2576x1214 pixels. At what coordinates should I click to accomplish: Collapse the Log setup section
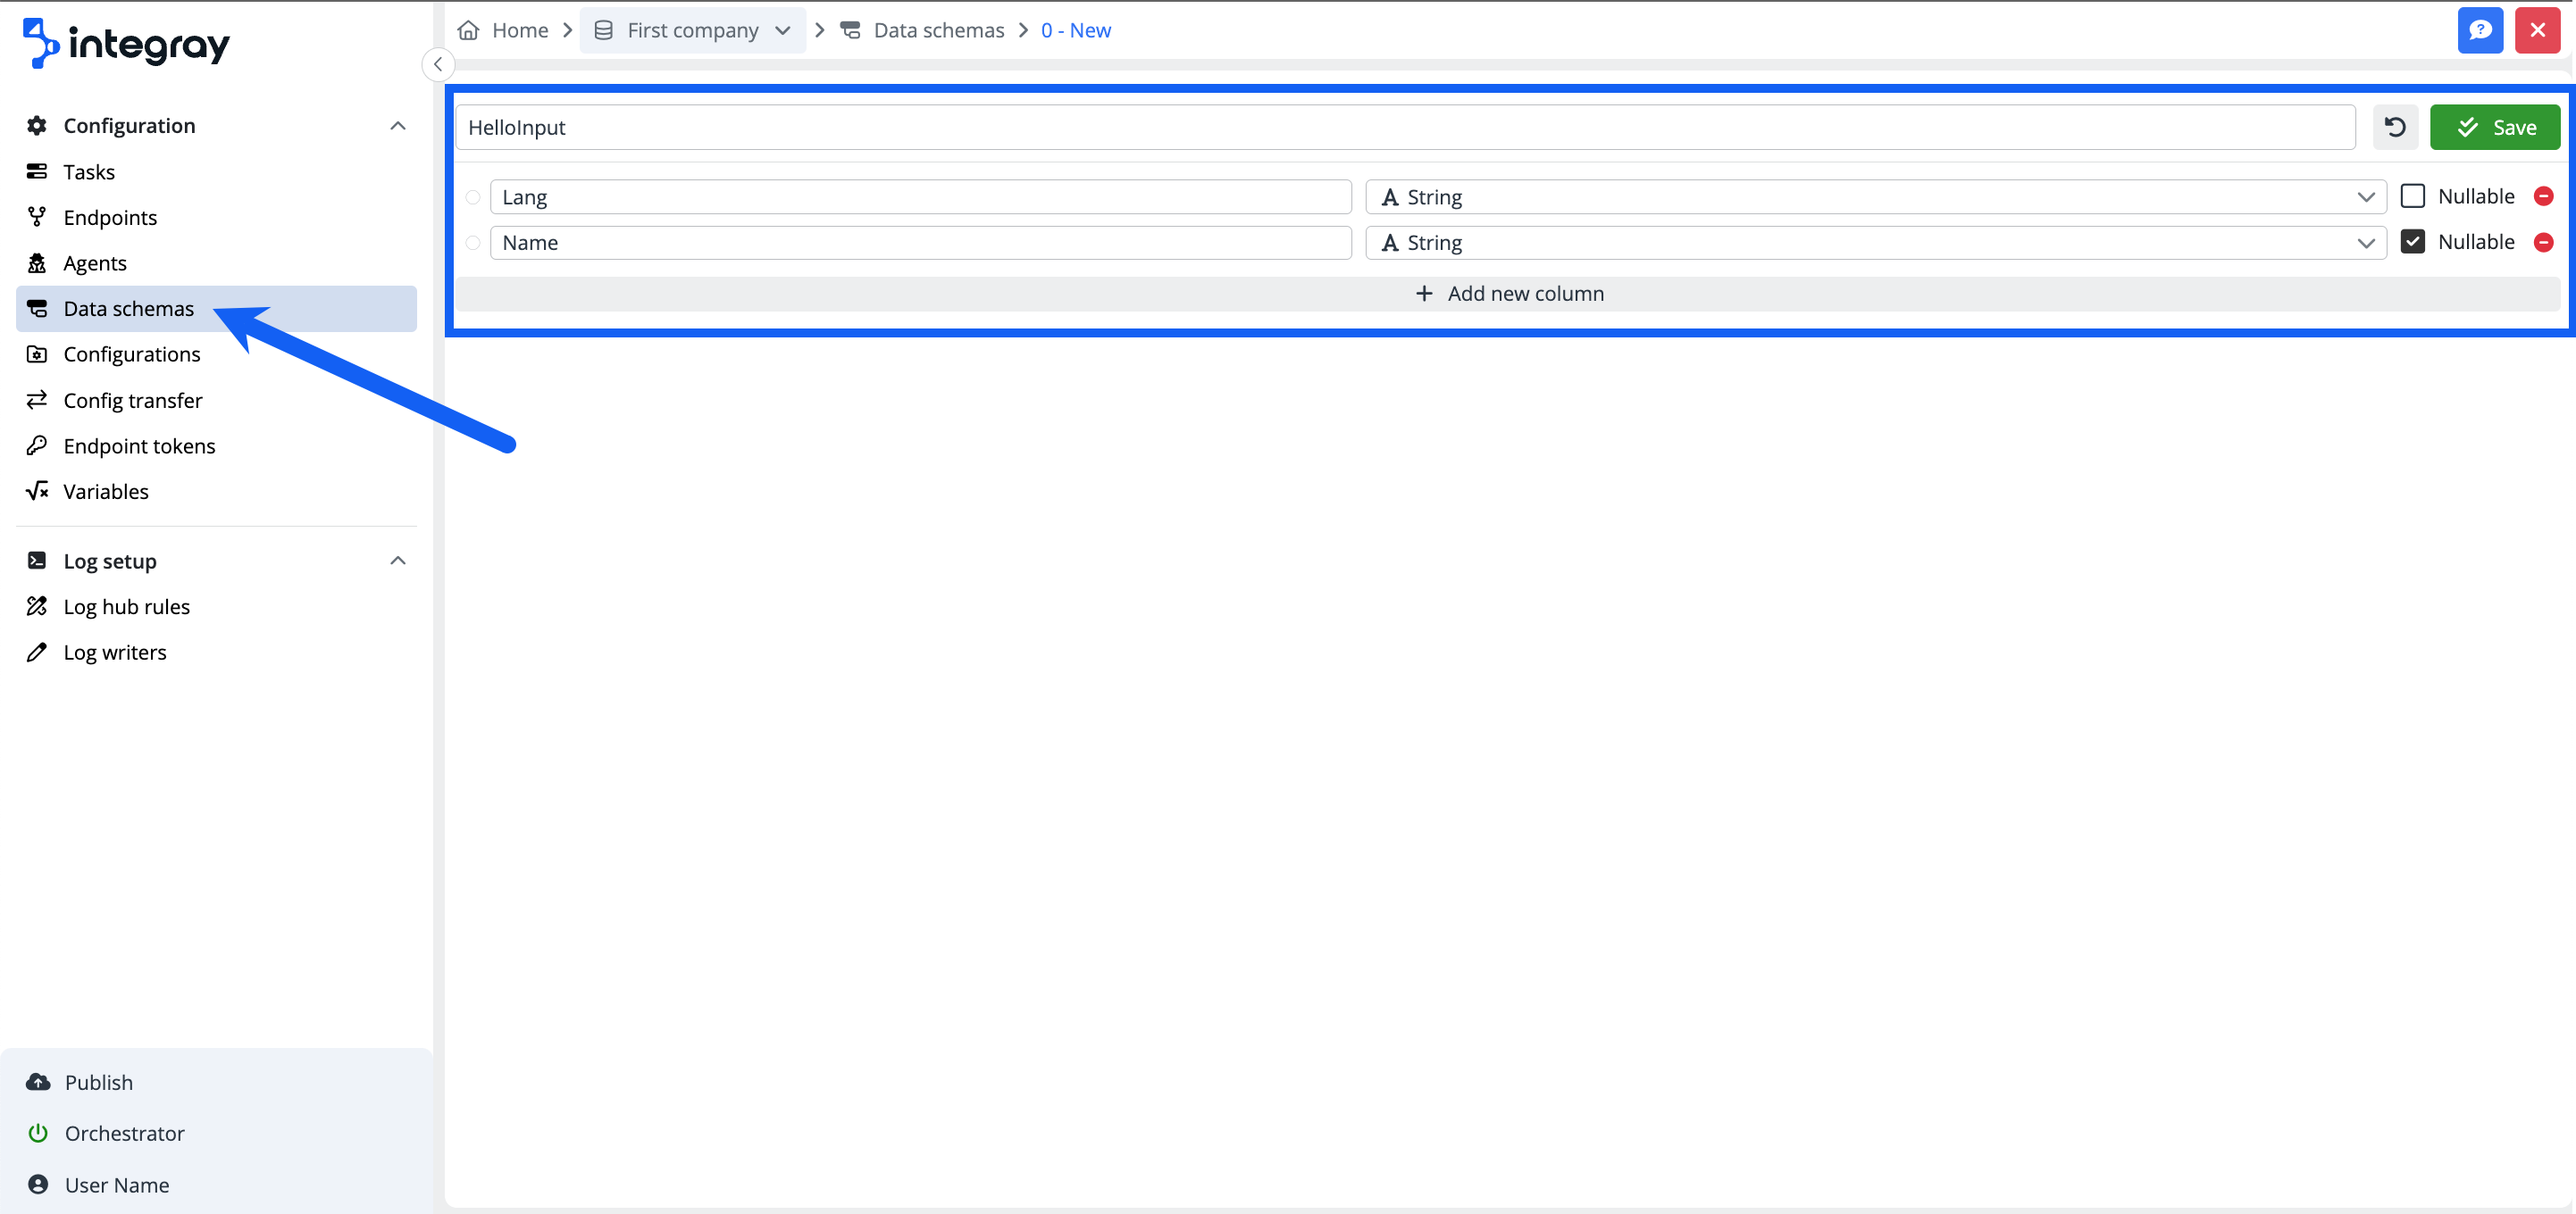tap(397, 561)
